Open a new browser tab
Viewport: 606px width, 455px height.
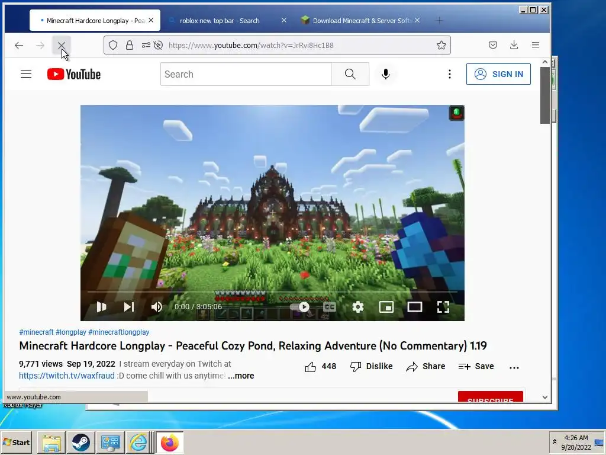click(440, 20)
